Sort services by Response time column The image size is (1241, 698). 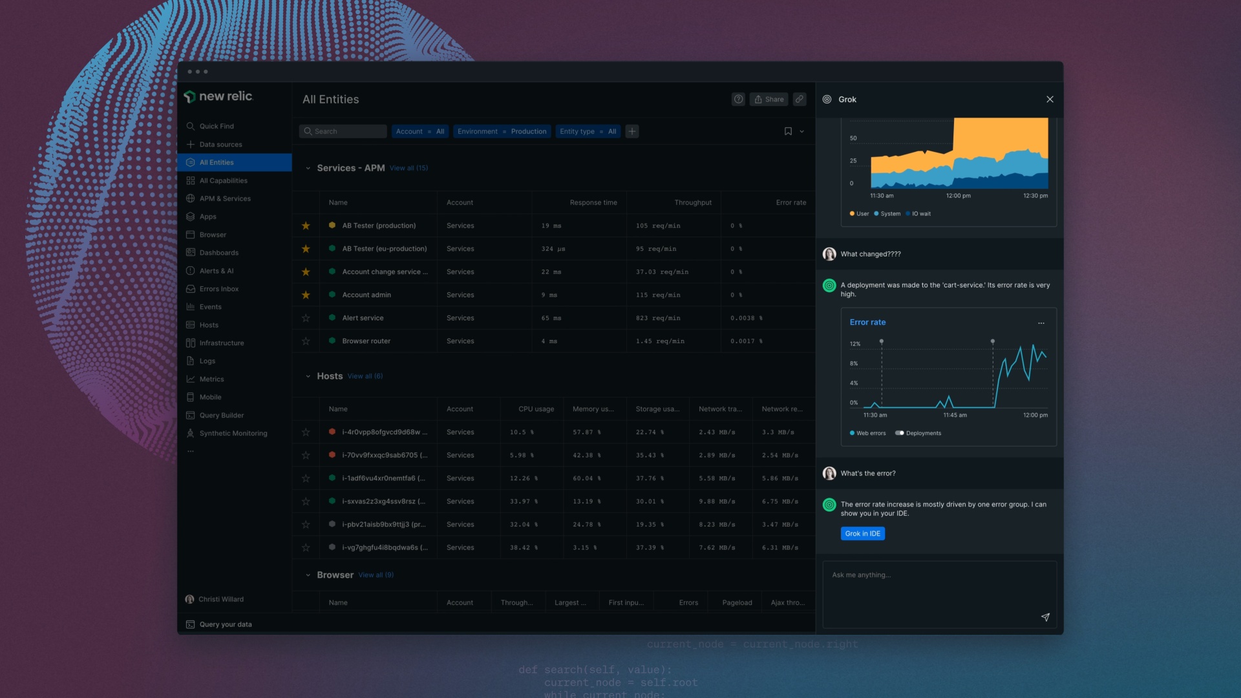click(593, 202)
